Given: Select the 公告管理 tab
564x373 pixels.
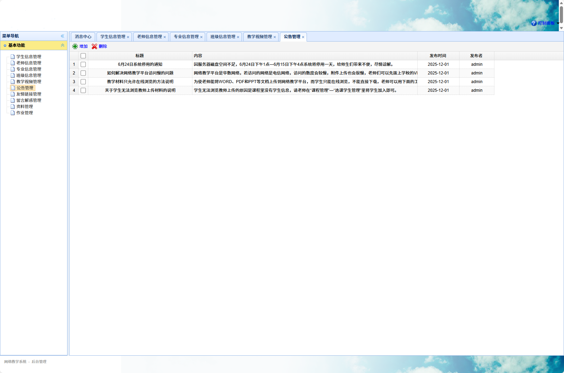Looking at the screenshot, I should (292, 37).
